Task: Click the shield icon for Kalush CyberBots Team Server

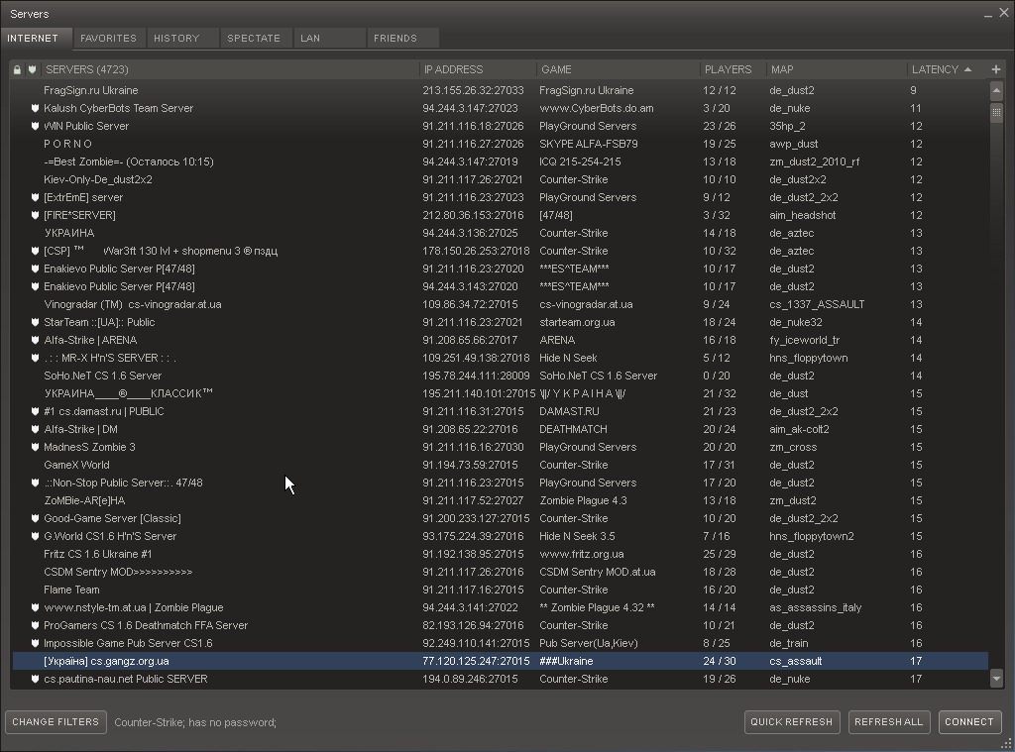Action: tap(35, 108)
